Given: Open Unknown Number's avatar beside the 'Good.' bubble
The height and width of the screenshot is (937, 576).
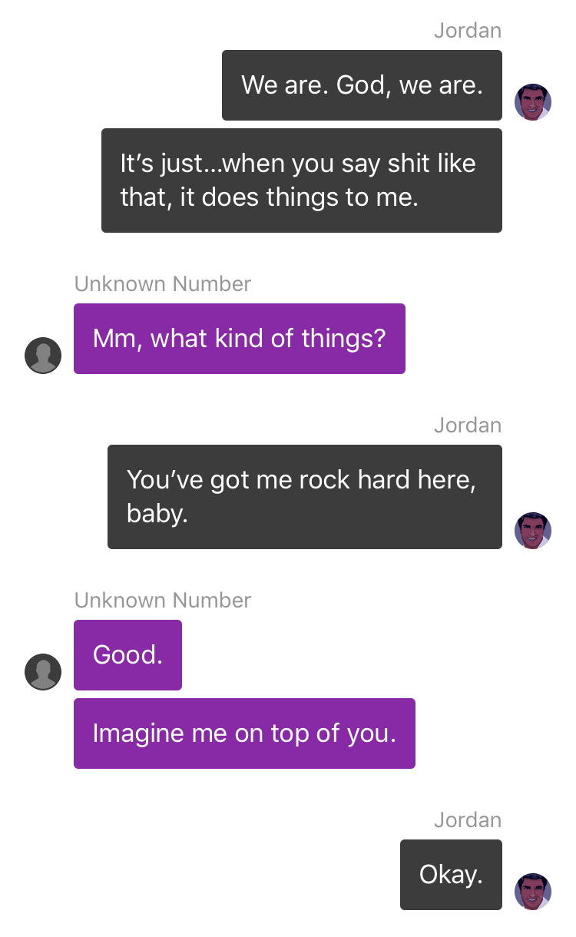Looking at the screenshot, I should (43, 672).
